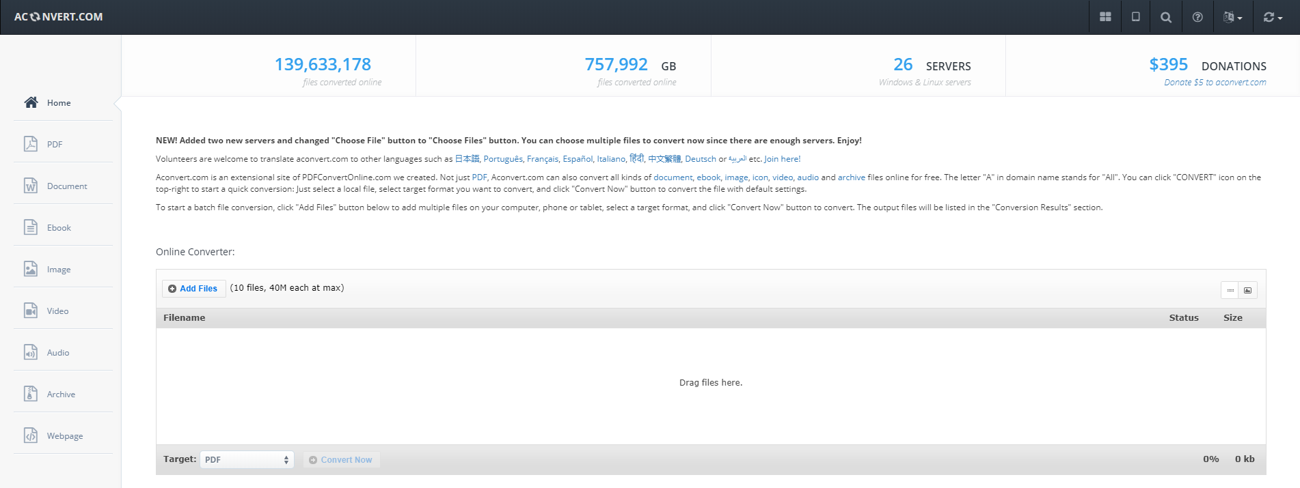Click the Ebook file icon in sidebar
This screenshot has width=1300, height=488.
coord(31,227)
